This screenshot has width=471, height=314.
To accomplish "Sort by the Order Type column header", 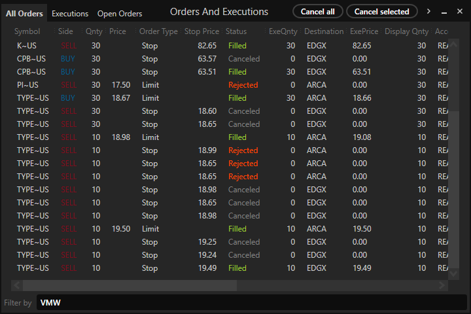I will pyautogui.click(x=158, y=31).
